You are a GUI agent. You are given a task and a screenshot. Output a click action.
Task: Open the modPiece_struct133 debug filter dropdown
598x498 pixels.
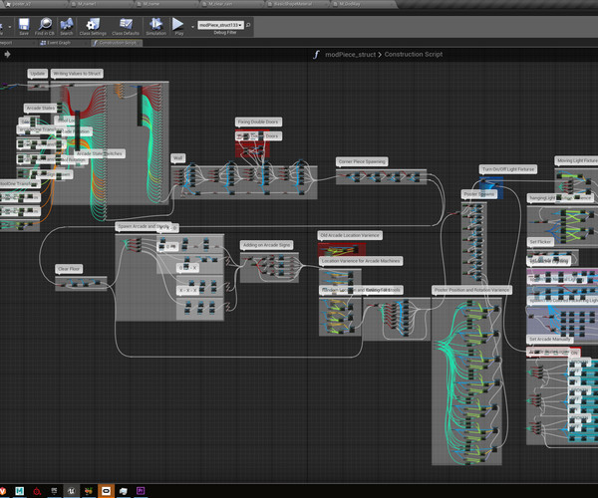[222, 24]
